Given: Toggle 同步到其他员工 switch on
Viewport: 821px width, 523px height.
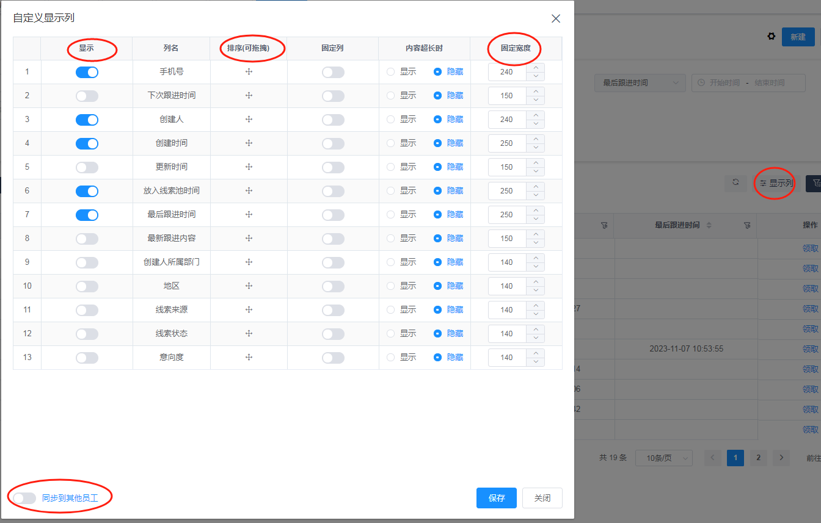Looking at the screenshot, I should 24,498.
